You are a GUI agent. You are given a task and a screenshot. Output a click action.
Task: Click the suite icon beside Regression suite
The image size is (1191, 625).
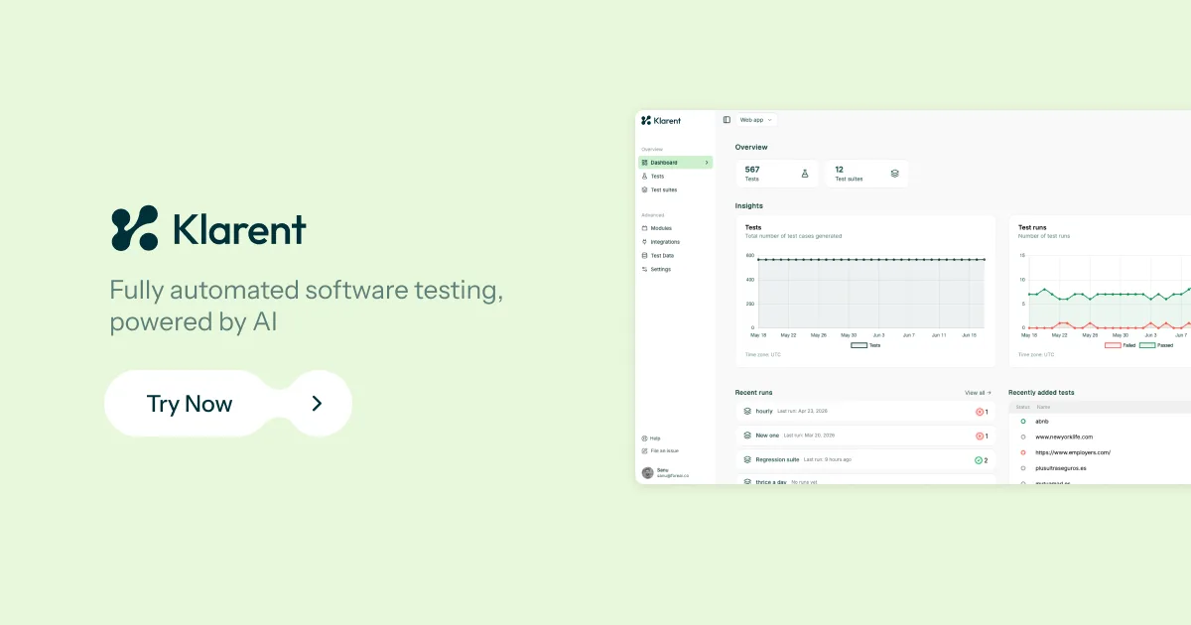[747, 460]
